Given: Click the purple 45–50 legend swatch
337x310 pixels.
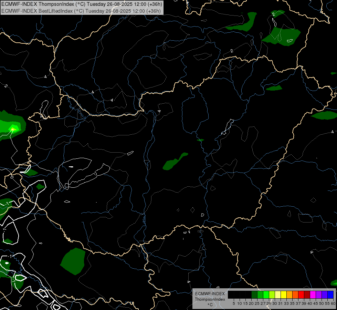Looking at the screenshot, I should click(x=319, y=294).
